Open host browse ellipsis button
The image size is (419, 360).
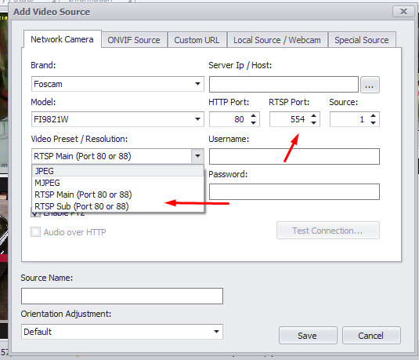[x=370, y=85]
